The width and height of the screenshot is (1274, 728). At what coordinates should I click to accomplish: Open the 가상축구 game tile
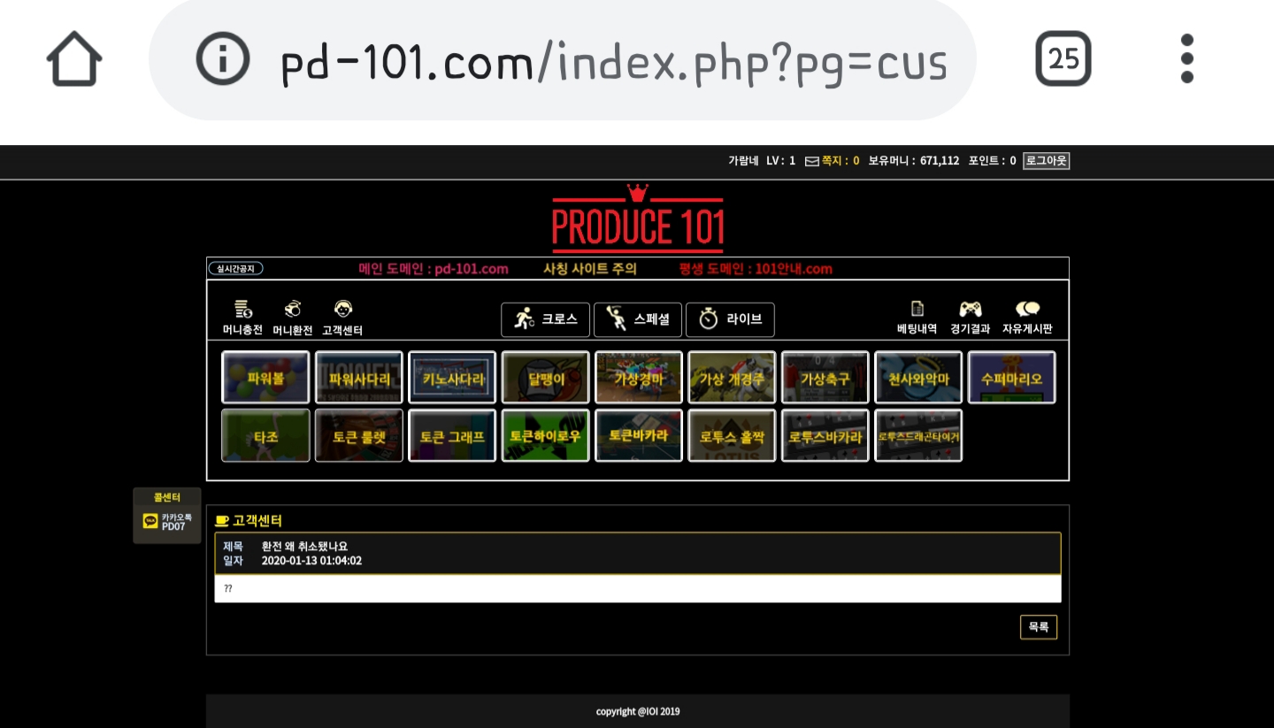pos(825,378)
